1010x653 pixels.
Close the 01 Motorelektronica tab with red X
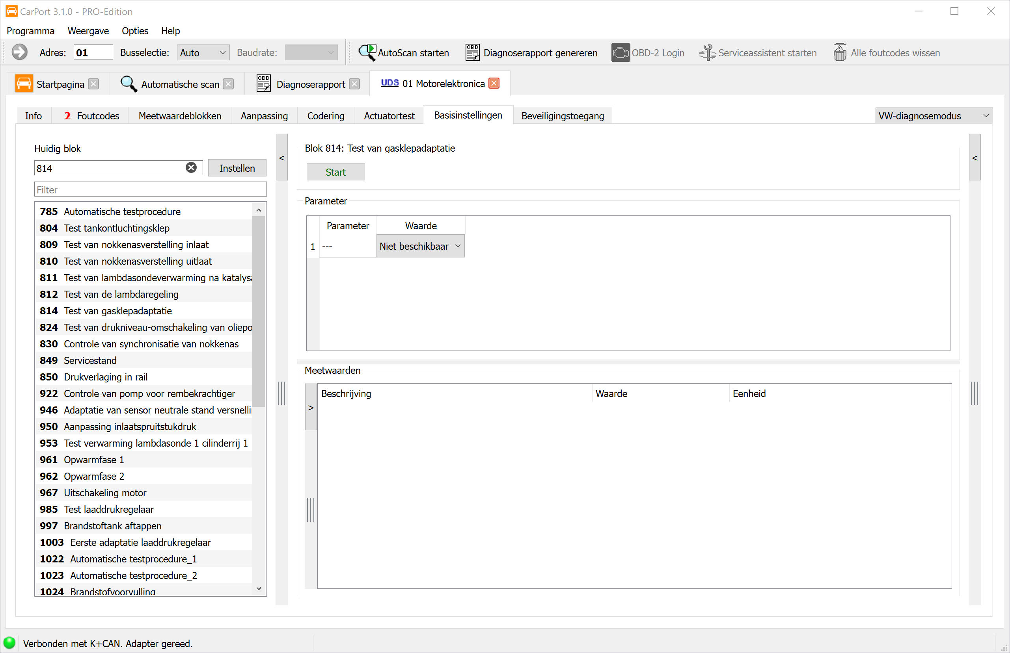494,83
